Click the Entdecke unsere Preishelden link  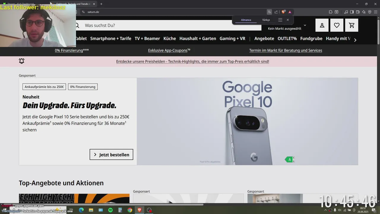point(193,62)
